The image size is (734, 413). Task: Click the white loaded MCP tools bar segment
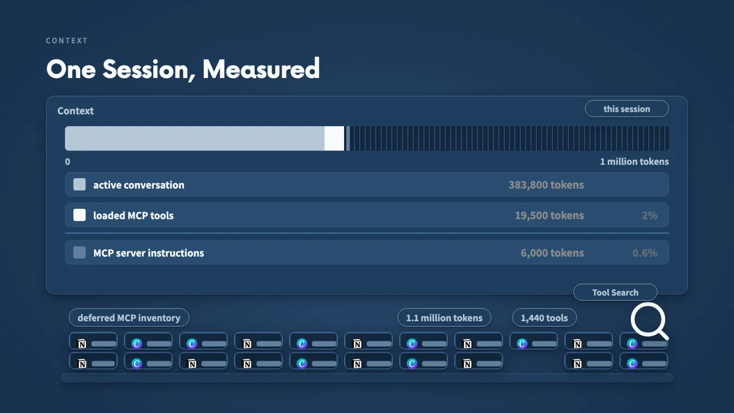pos(334,138)
